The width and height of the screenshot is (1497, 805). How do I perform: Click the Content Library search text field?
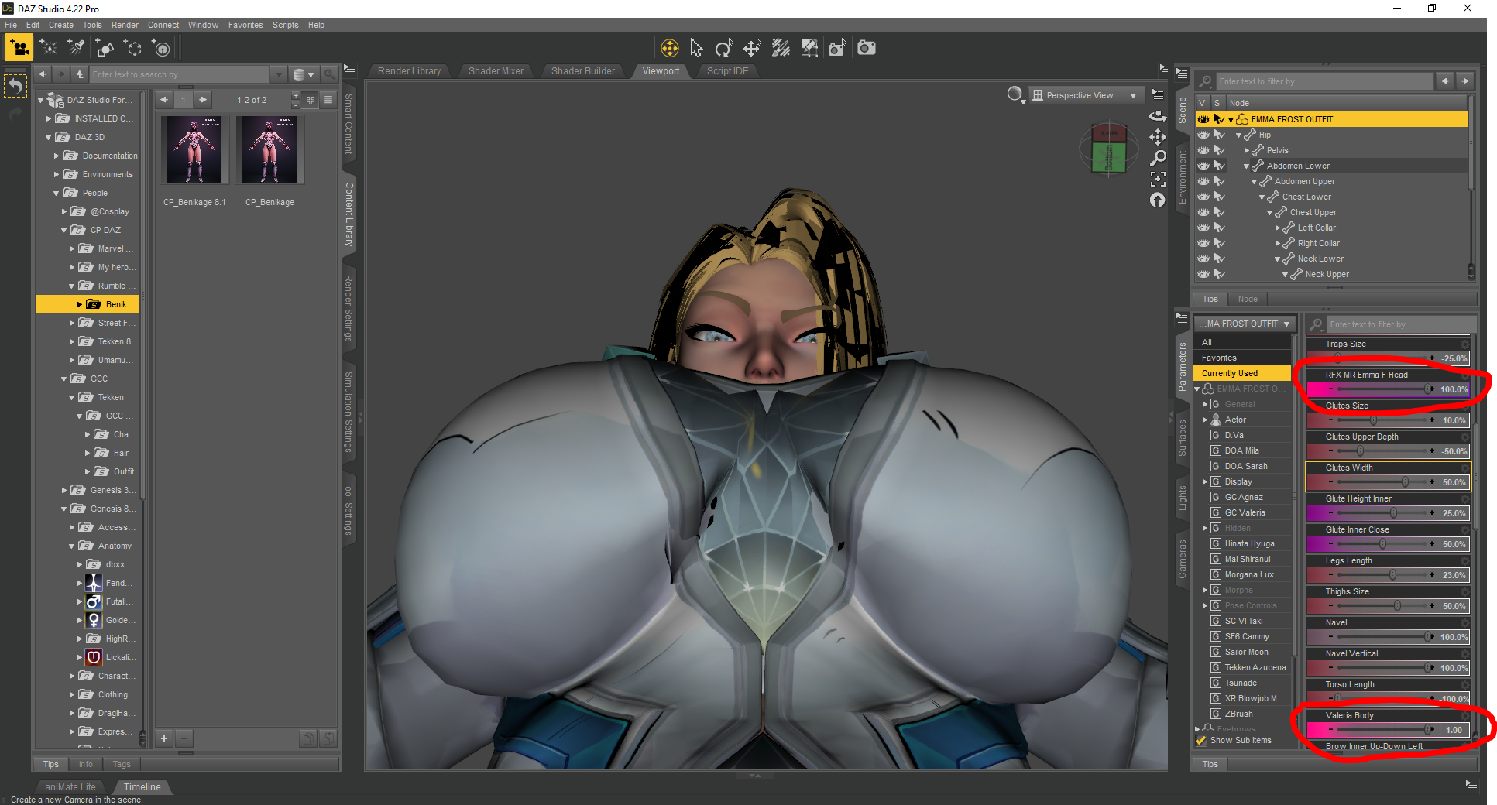pos(179,74)
